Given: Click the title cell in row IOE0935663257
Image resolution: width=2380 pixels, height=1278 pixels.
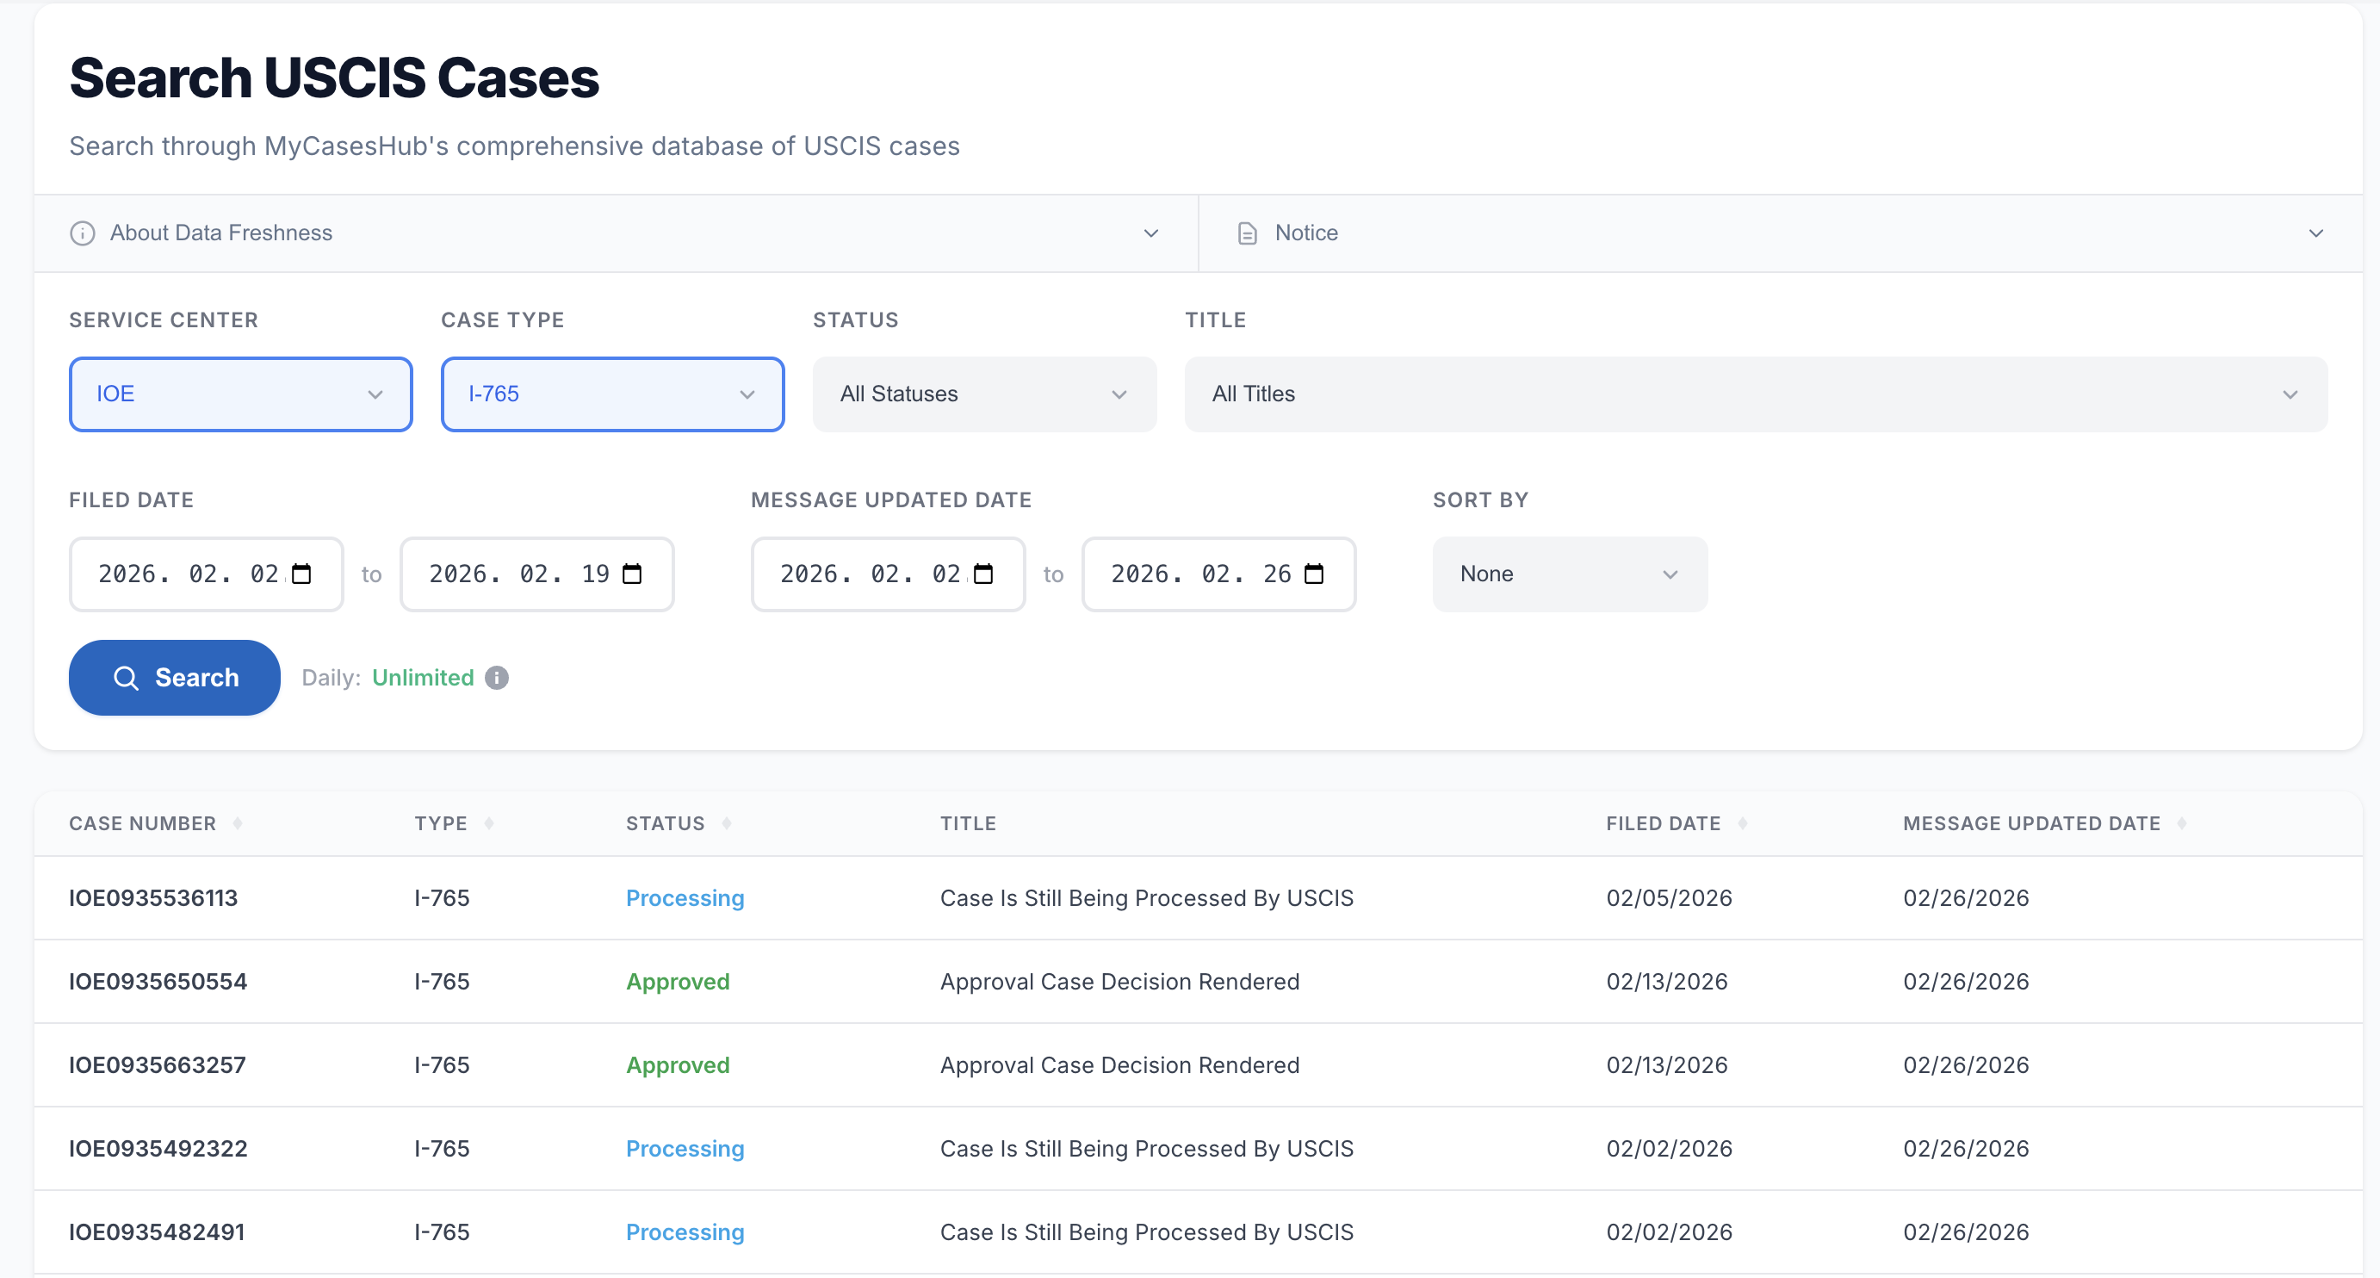Looking at the screenshot, I should (1119, 1064).
